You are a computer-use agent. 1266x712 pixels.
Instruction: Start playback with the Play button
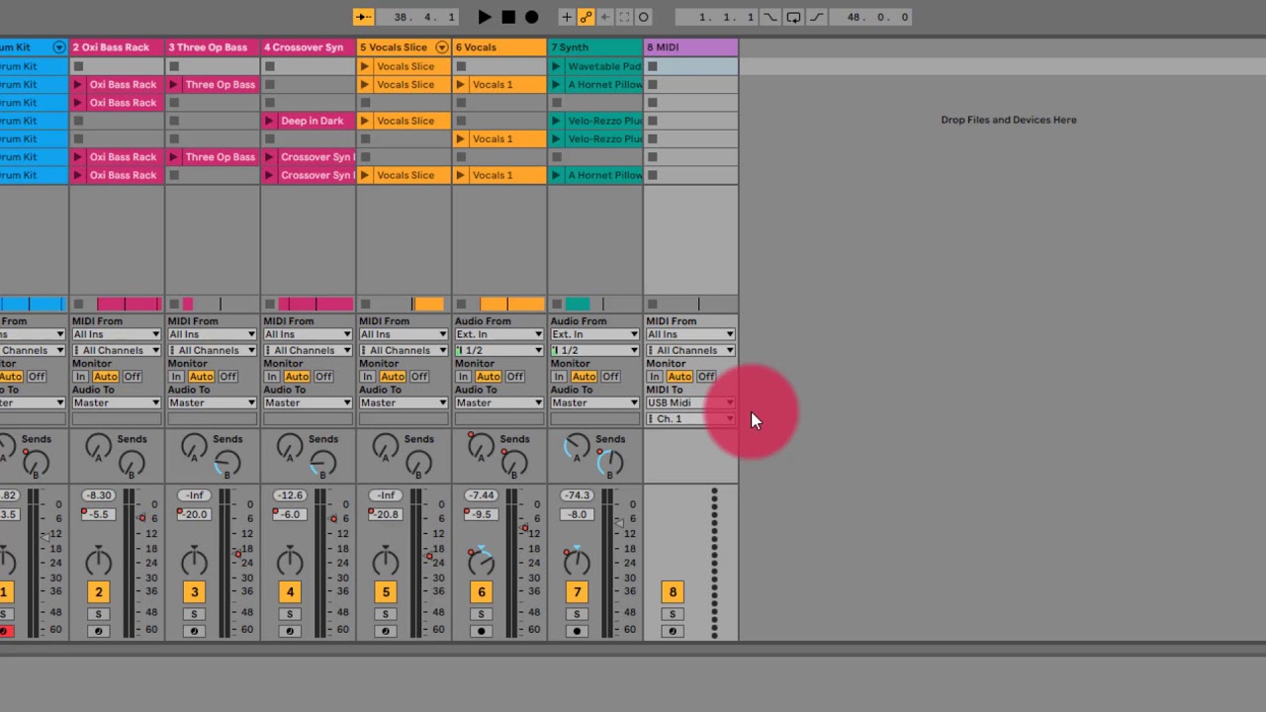(484, 17)
